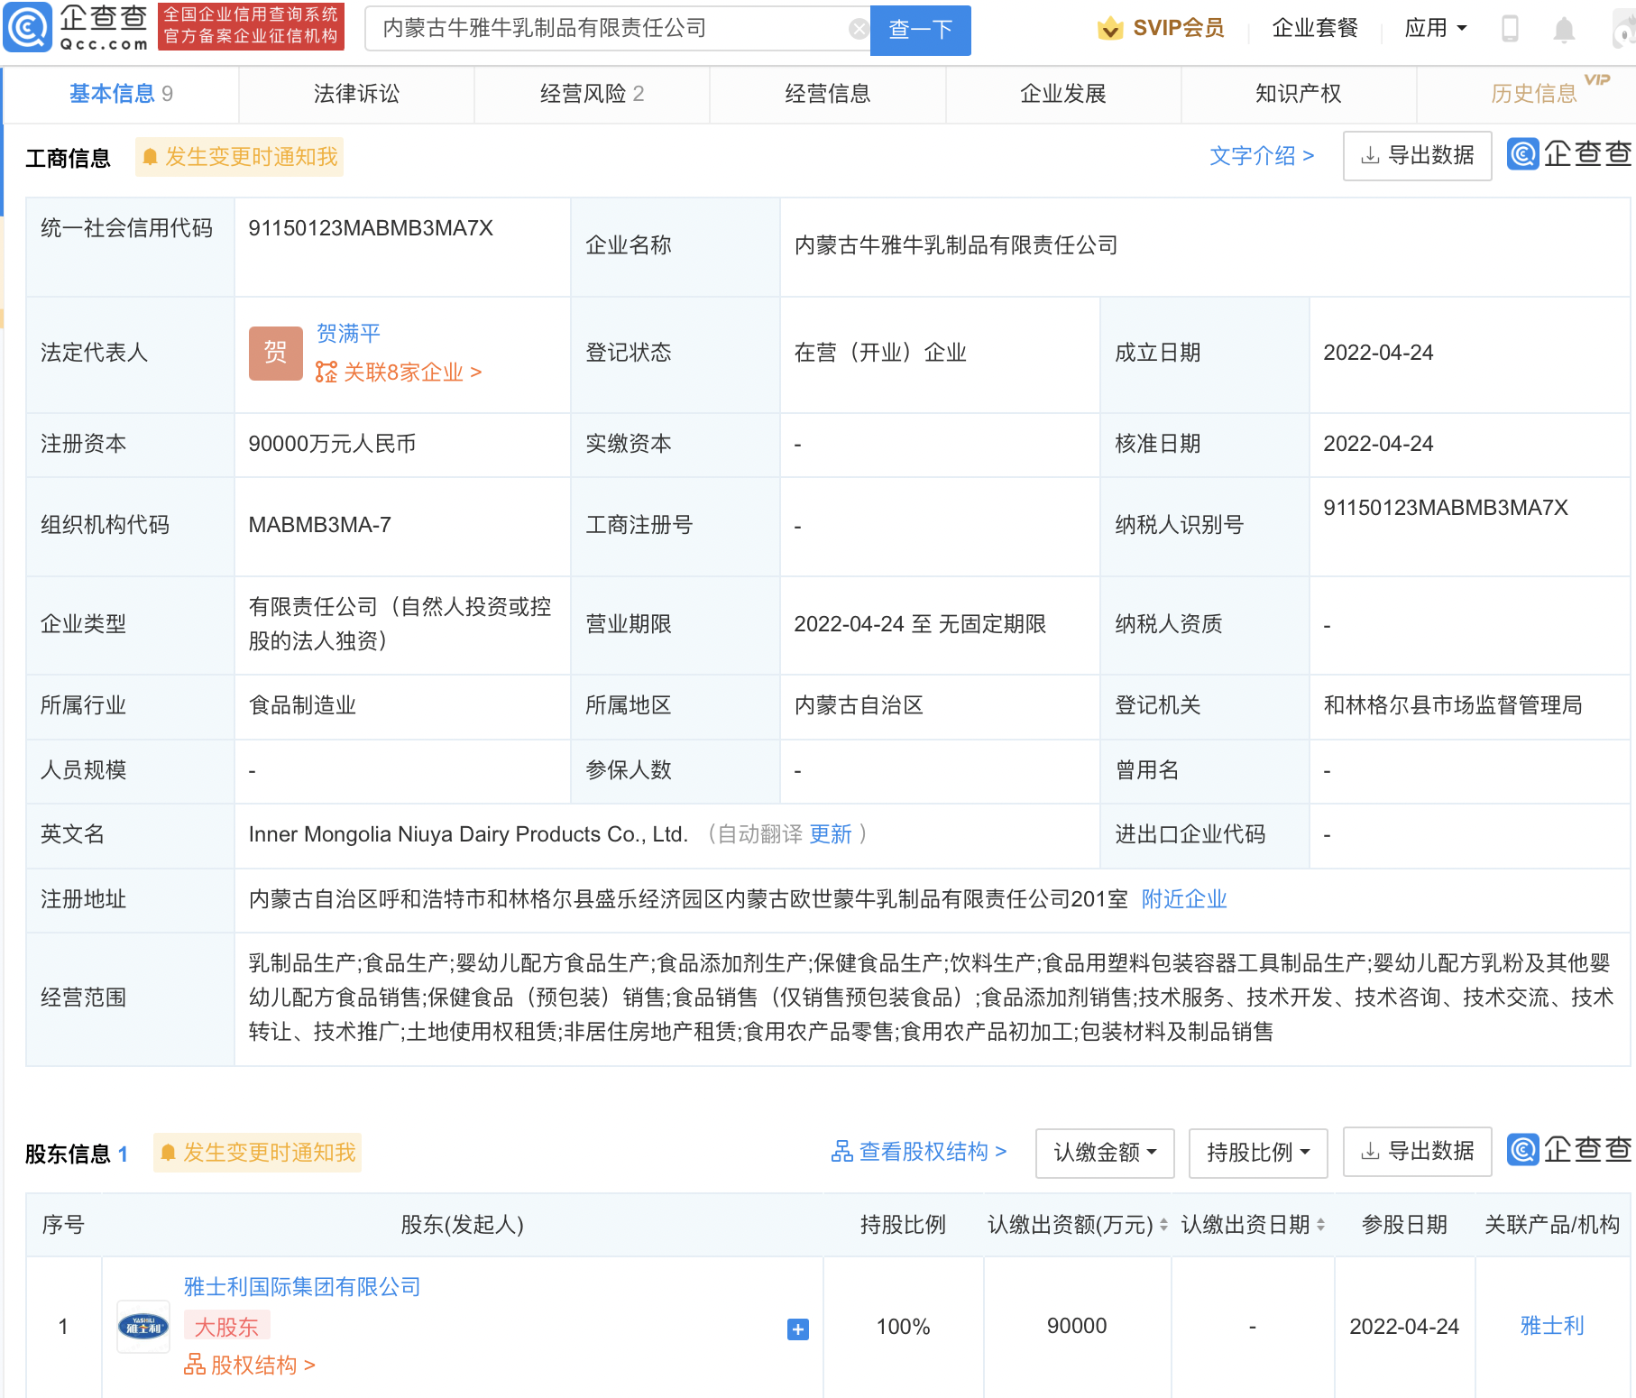Viewport: 1636px width, 1398px height.
Task: Click the 企查查 logo beside 股东信息 export
Action: (1569, 1150)
